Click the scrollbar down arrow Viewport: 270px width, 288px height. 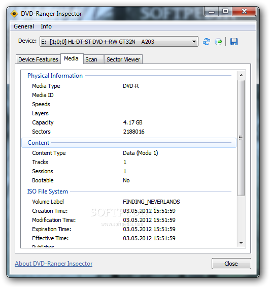[241, 243]
